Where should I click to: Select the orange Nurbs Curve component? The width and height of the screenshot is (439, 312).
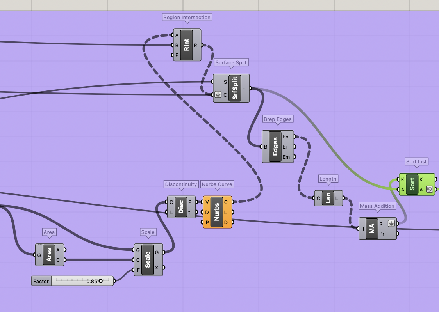click(217, 213)
